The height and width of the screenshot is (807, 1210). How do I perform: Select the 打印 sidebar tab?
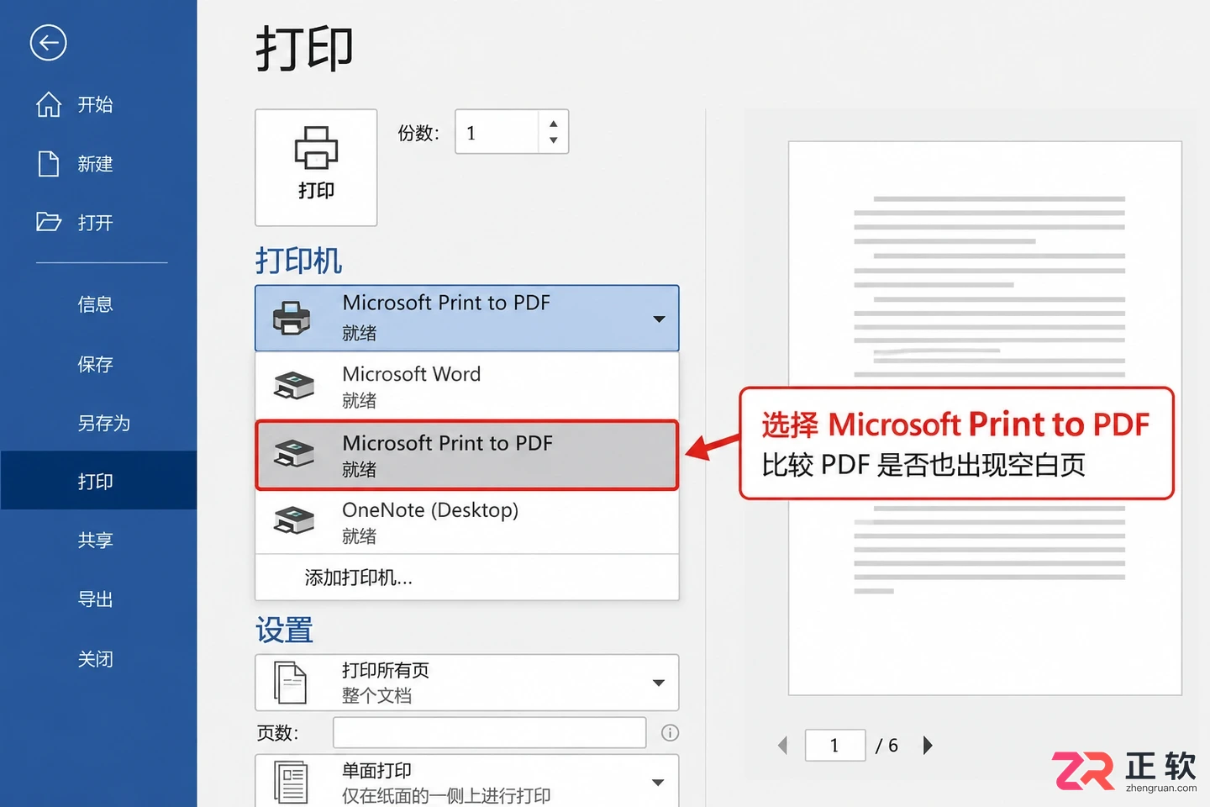click(98, 481)
